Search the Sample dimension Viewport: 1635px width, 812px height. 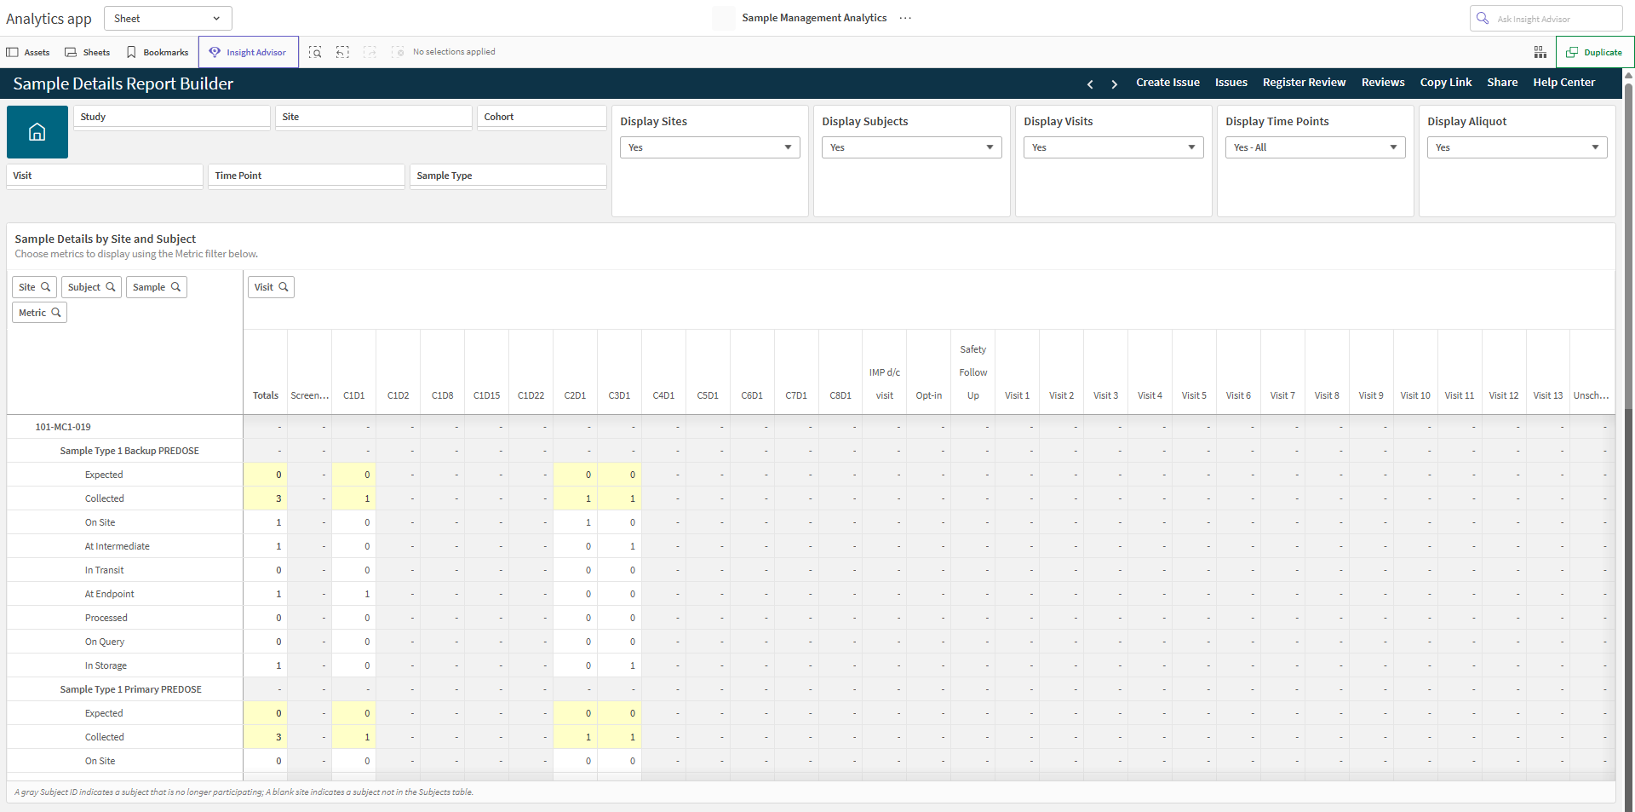pos(157,287)
